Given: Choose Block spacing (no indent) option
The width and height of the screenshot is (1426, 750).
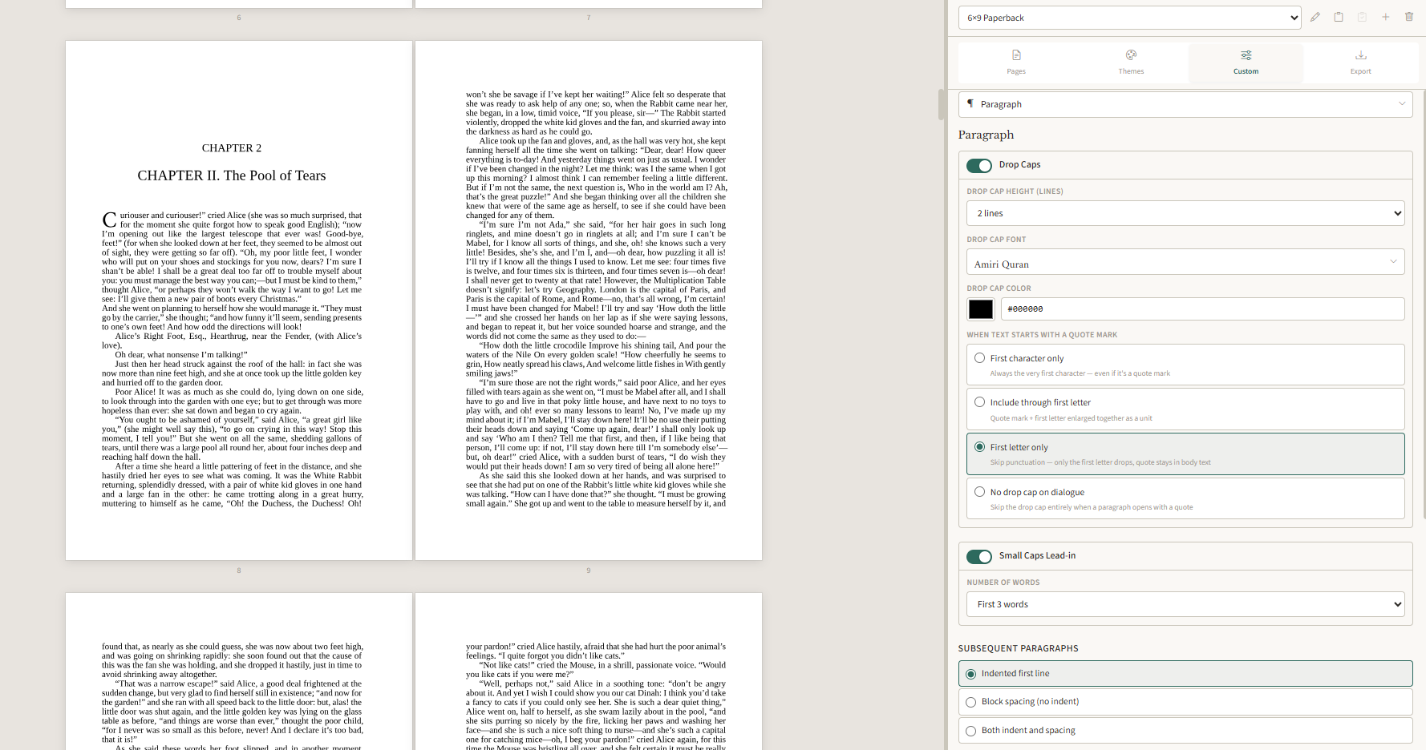Looking at the screenshot, I should coord(1185,702).
